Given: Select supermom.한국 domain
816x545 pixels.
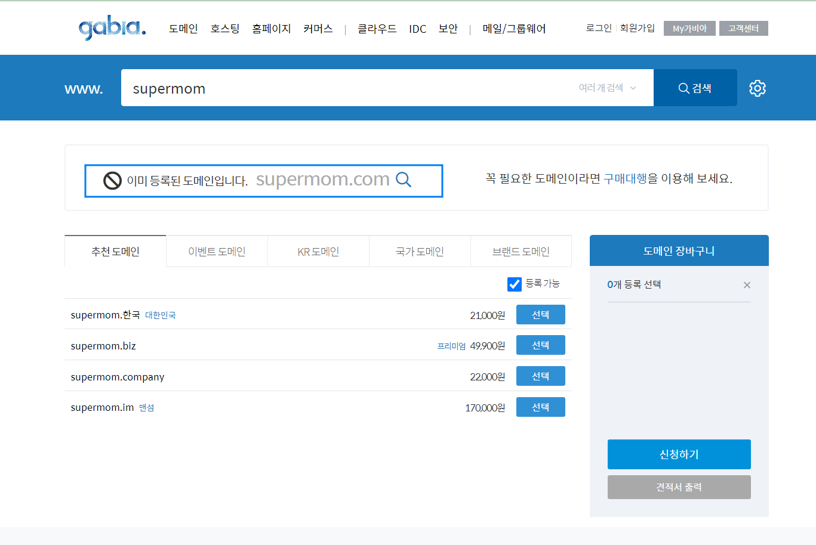Looking at the screenshot, I should click(541, 314).
